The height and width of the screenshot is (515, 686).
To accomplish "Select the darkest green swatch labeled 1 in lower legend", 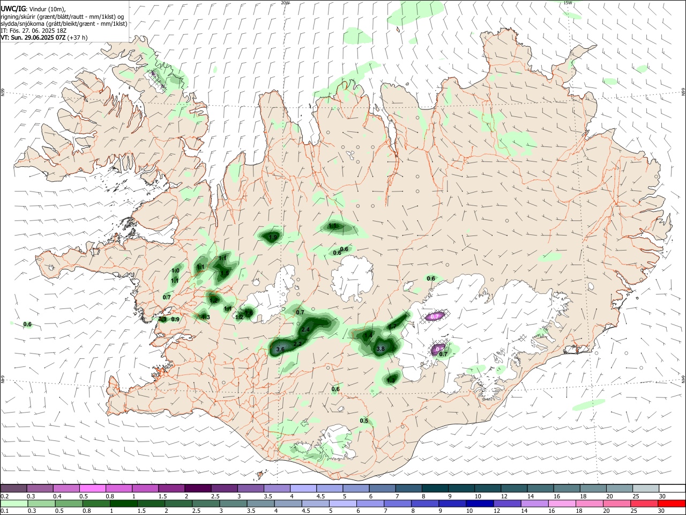I will [x=123, y=503].
